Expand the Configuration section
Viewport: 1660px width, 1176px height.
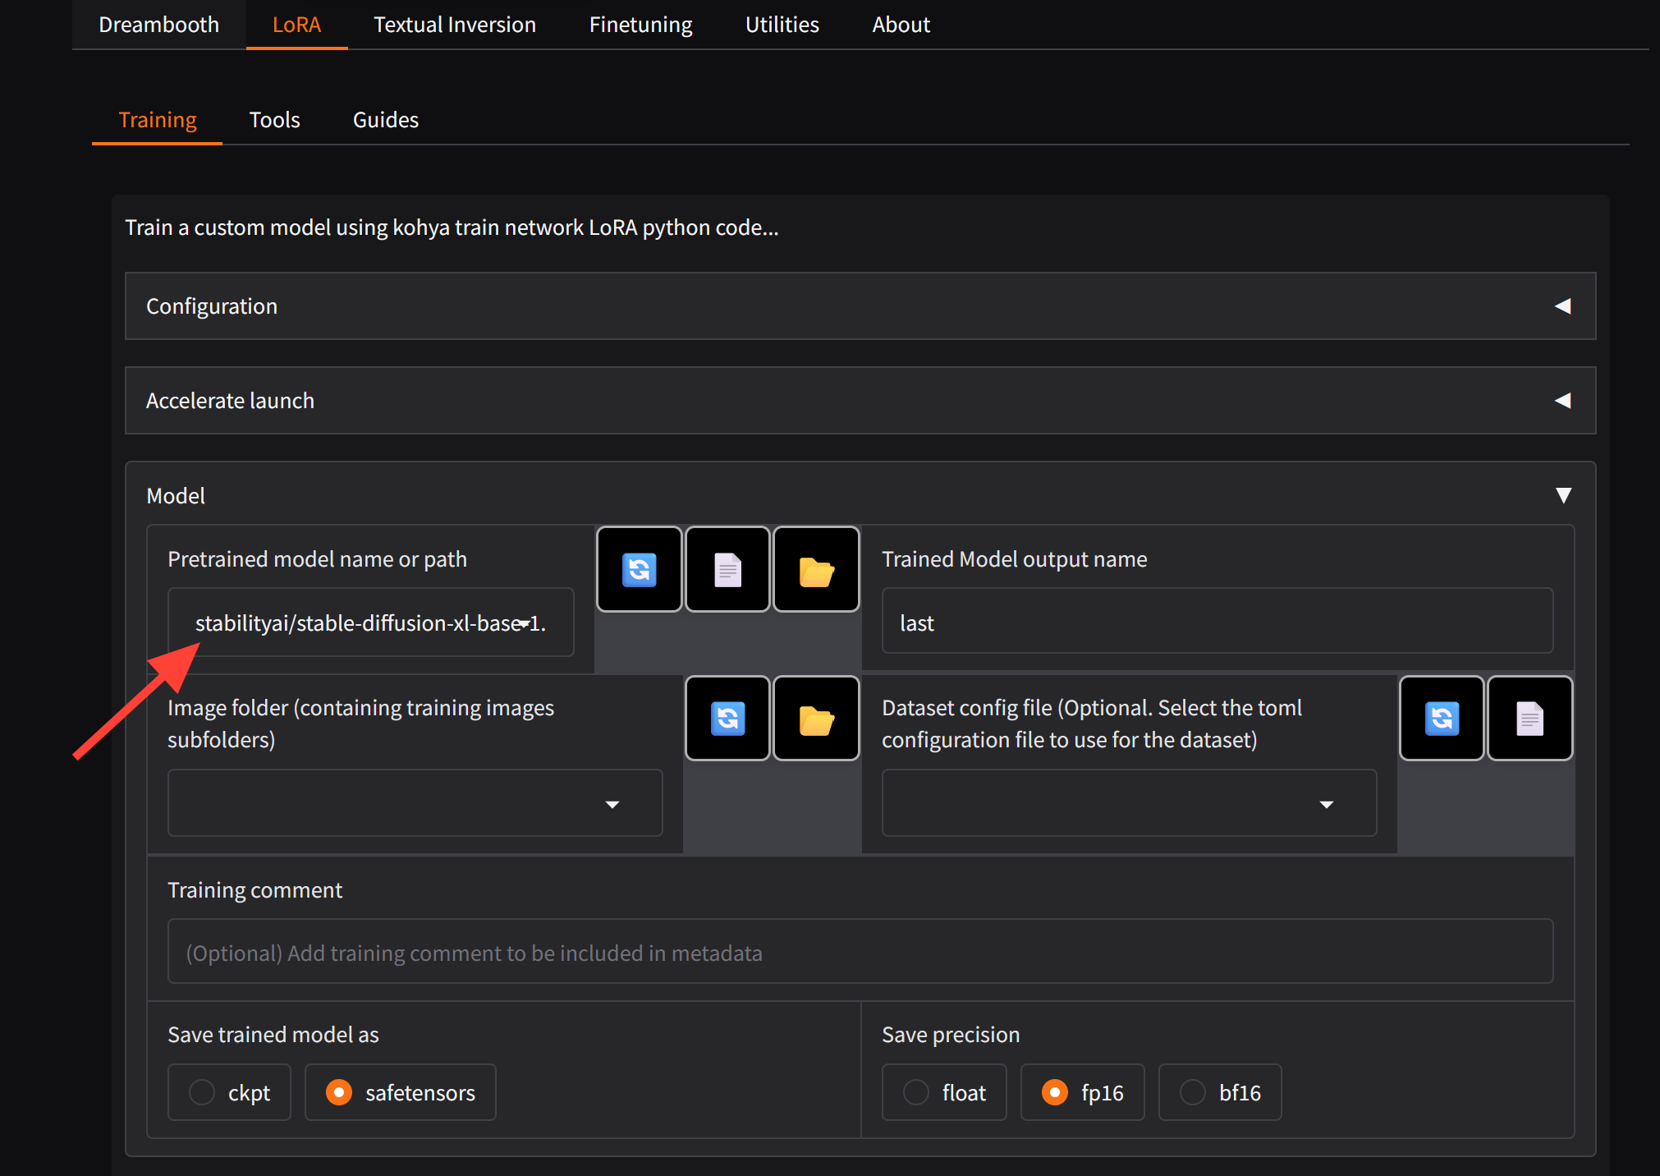point(1562,306)
